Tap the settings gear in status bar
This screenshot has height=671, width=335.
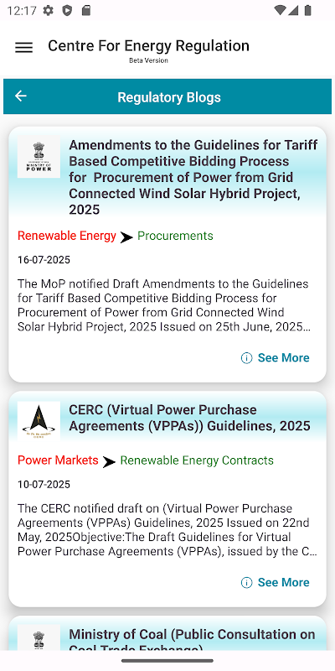click(x=49, y=11)
